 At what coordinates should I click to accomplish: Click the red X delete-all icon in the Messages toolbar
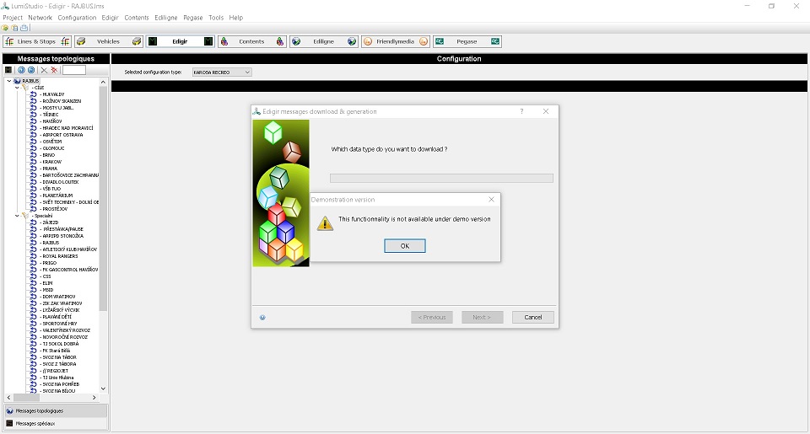pyautogui.click(x=54, y=70)
